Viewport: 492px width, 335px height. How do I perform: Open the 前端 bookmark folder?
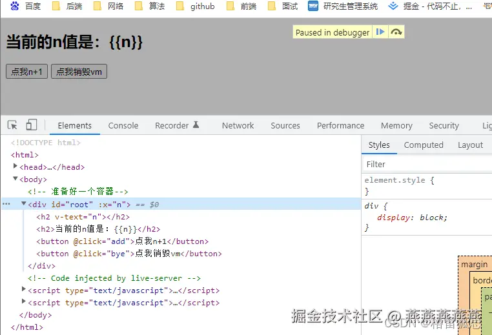(x=241, y=6)
